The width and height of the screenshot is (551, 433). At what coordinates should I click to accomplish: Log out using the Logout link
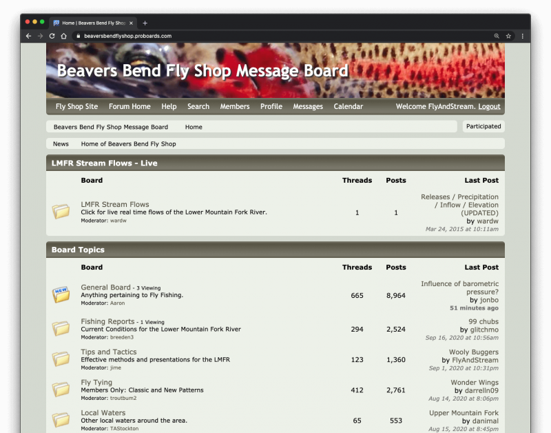tap(490, 107)
